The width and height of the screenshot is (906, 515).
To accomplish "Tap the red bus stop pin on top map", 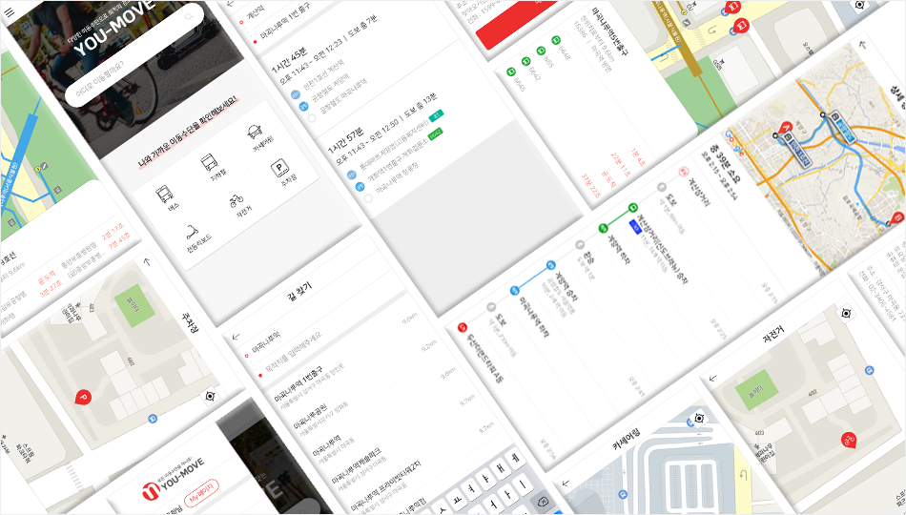I will tap(741, 26).
